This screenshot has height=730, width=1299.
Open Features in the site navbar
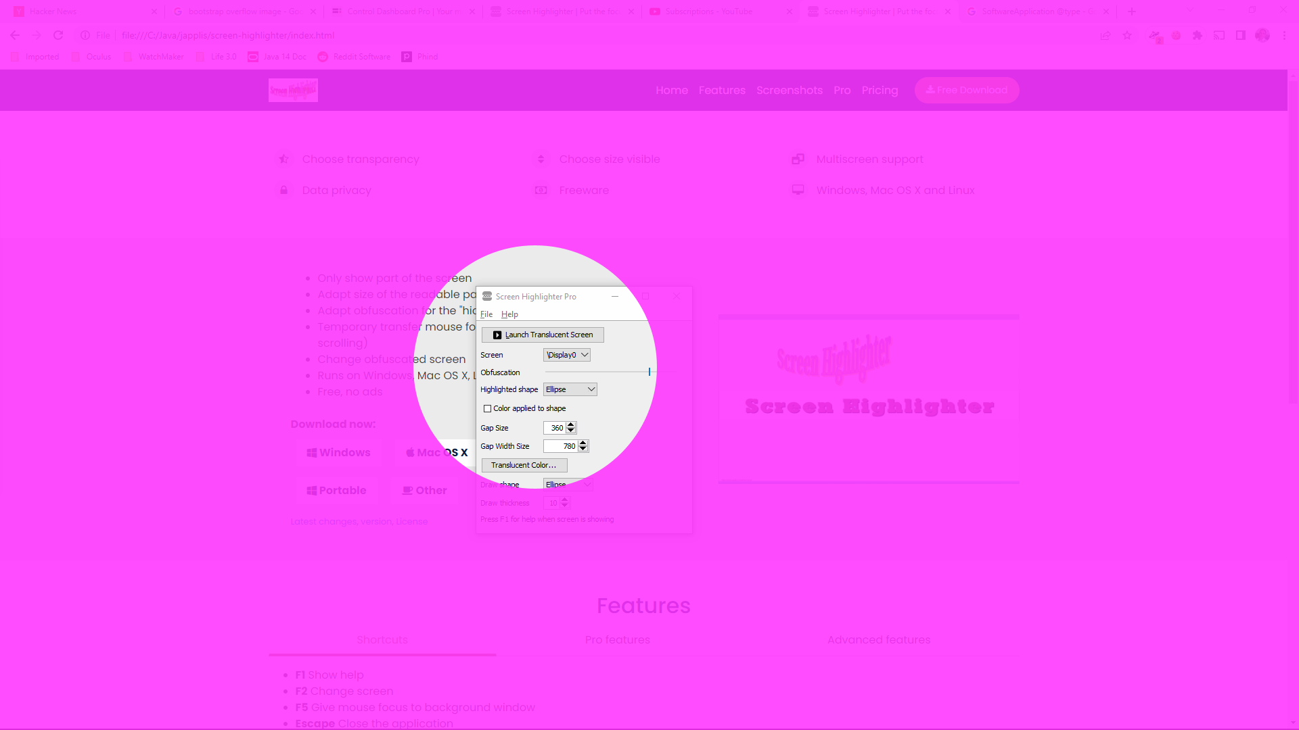[x=722, y=90]
